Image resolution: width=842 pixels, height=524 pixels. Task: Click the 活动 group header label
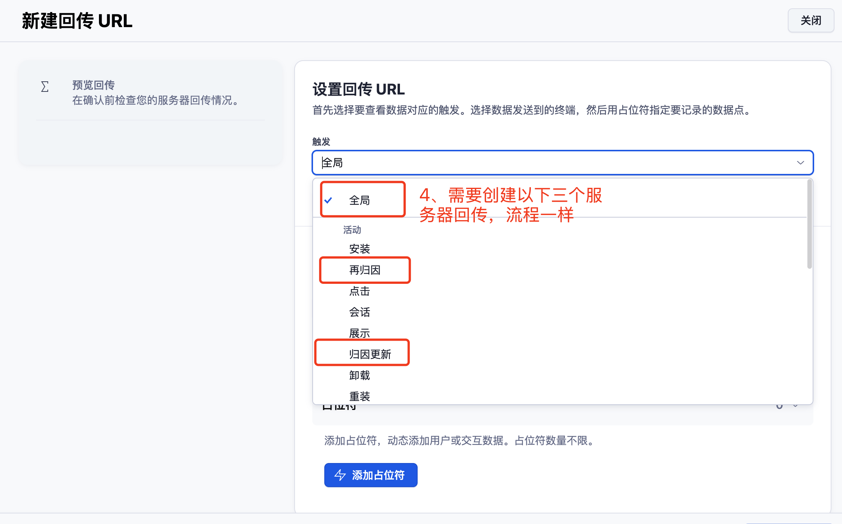coord(352,230)
